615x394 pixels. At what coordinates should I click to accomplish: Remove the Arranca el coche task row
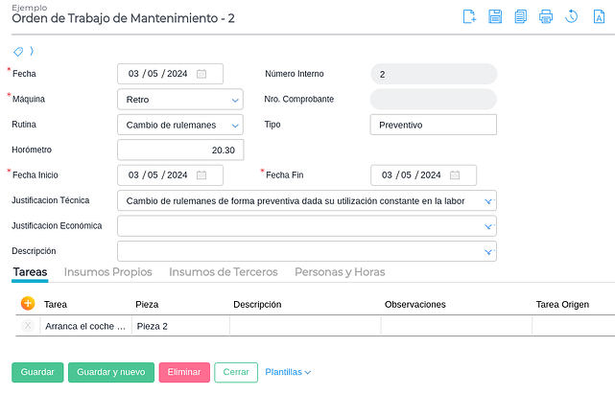(28, 326)
